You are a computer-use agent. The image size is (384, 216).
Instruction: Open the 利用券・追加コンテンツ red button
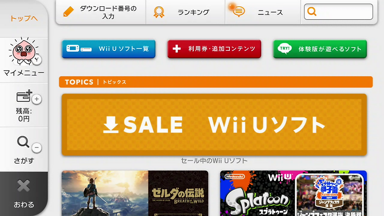pos(214,49)
